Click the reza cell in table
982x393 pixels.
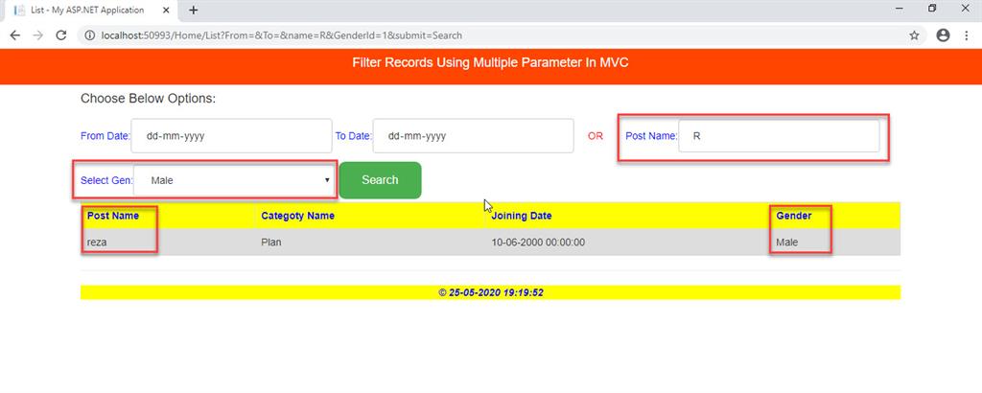point(97,243)
